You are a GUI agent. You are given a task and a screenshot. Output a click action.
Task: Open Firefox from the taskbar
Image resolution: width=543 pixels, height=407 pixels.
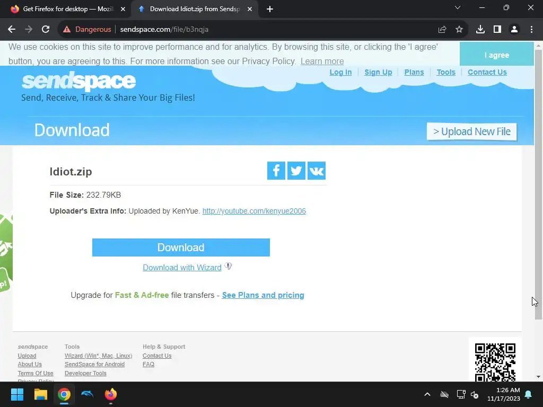[111, 394]
